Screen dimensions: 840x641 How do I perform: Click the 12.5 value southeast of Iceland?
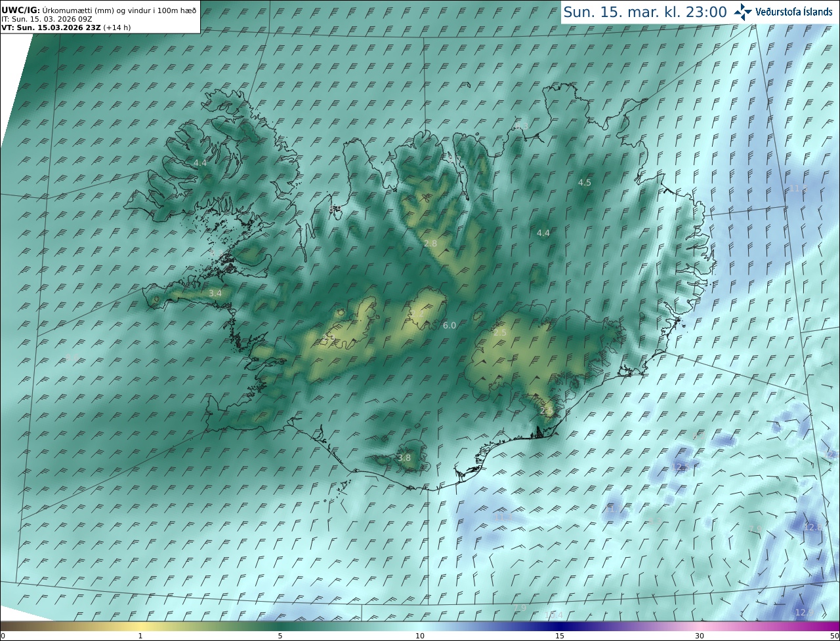click(681, 467)
